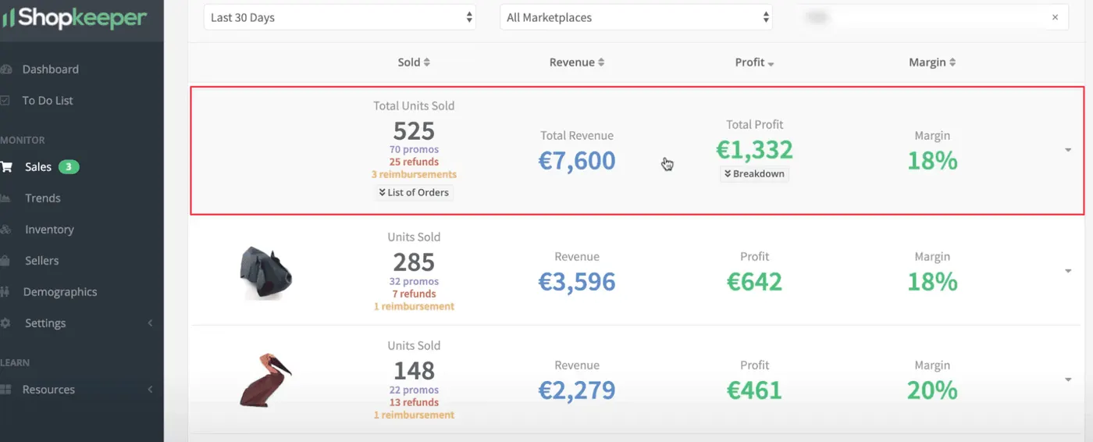
Task: Click the 32 promos text
Action: point(414,281)
